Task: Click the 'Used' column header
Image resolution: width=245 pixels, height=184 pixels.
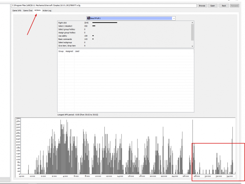Action: 77,51
